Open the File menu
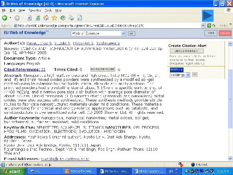The width and height of the screenshot is (233, 175). click(x=4, y=10)
